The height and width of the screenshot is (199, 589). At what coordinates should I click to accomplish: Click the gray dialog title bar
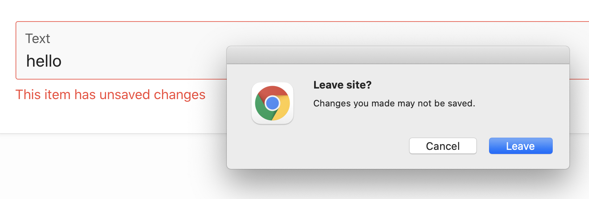(x=398, y=55)
